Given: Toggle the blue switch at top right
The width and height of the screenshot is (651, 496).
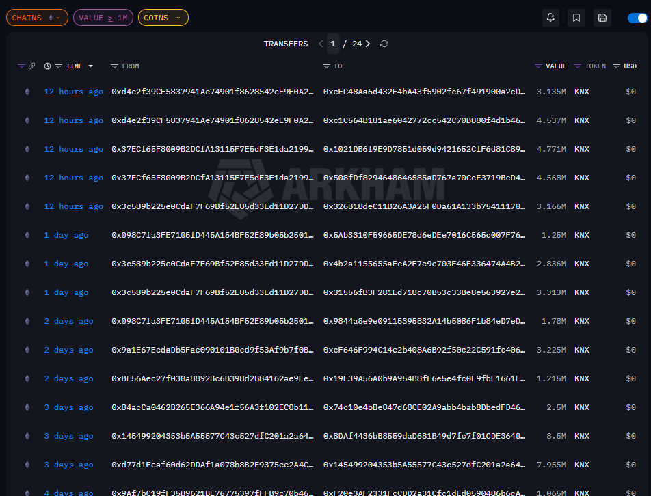Looking at the screenshot, I should point(637,18).
